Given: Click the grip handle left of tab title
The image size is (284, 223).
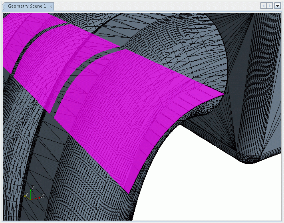Looking at the screenshot, I should tap(4, 6).
